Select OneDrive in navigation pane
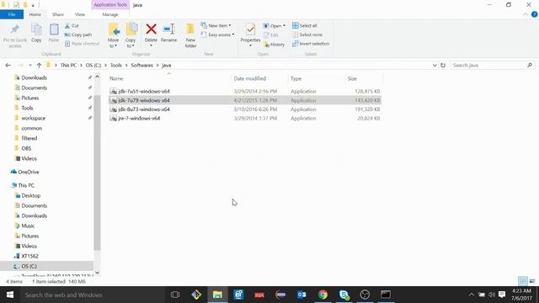The width and height of the screenshot is (539, 303). pyautogui.click(x=28, y=172)
